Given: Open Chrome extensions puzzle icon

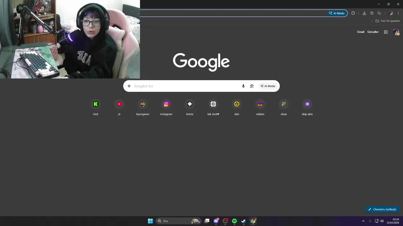Looking at the screenshot, I should pos(353,13).
